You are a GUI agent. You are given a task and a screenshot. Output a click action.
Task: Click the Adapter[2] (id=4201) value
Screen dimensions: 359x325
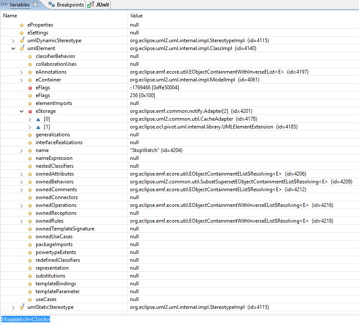coord(191,111)
